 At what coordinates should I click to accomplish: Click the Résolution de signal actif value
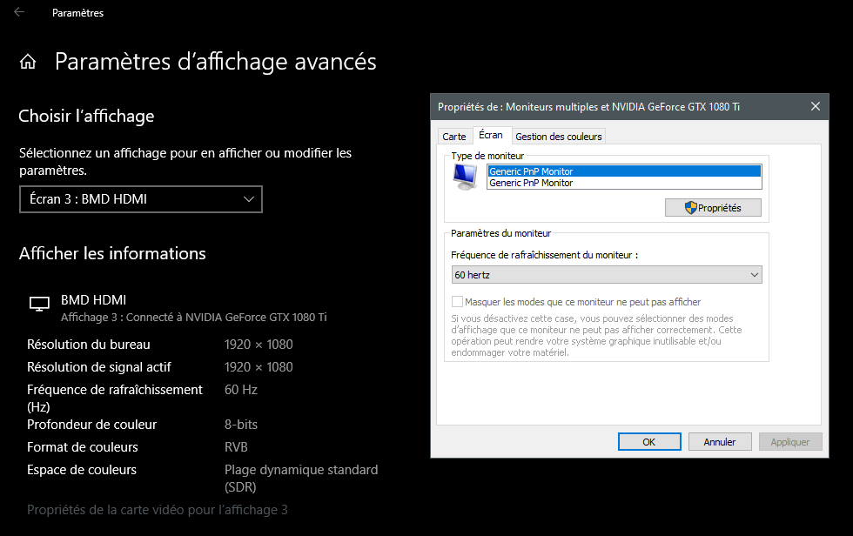click(259, 367)
